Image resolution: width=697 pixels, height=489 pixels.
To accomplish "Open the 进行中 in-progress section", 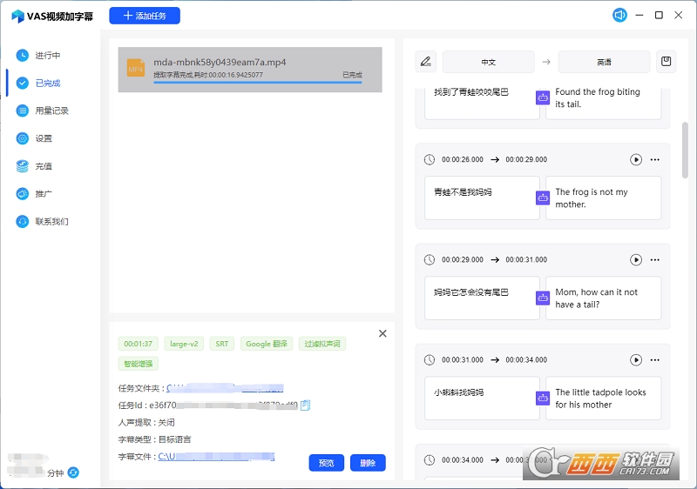I will [x=48, y=56].
